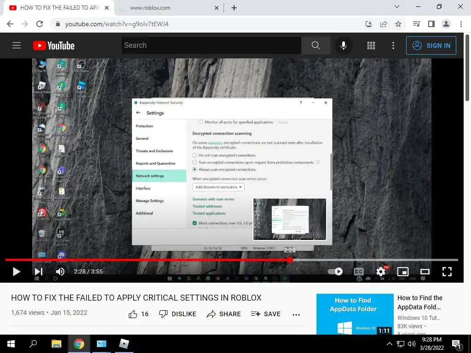
Task: Open notification center icon
Action: 457,345
